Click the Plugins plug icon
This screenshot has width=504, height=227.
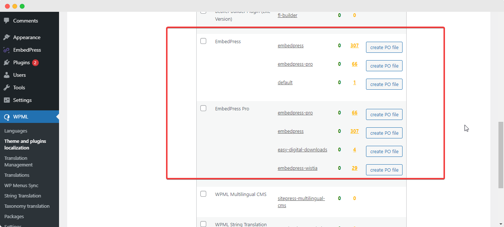click(x=6, y=62)
